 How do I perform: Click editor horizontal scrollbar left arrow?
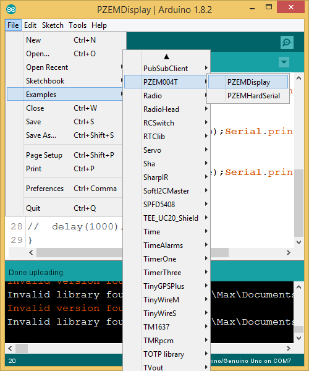click(x=31, y=252)
